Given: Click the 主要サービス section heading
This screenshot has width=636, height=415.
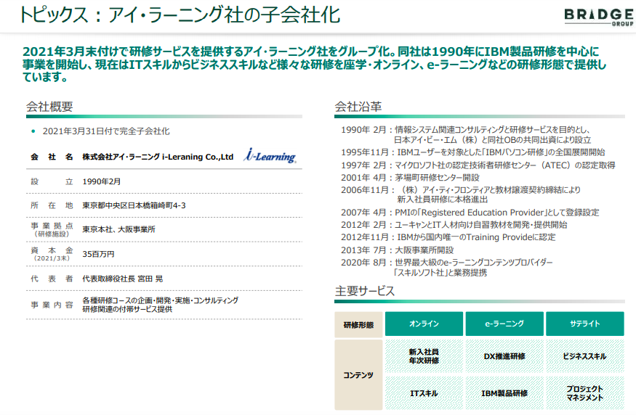Looking at the screenshot, I should pyautogui.click(x=364, y=291).
